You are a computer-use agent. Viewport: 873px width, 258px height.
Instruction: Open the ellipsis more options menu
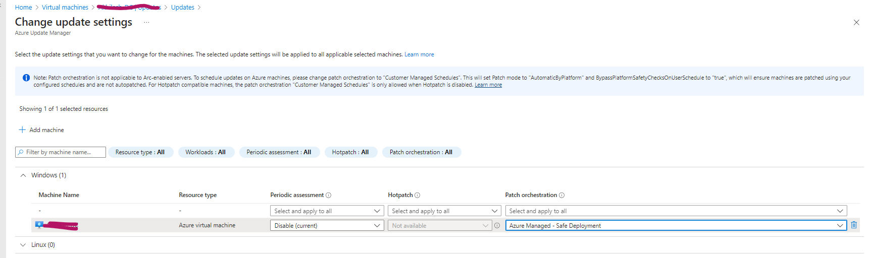(146, 22)
